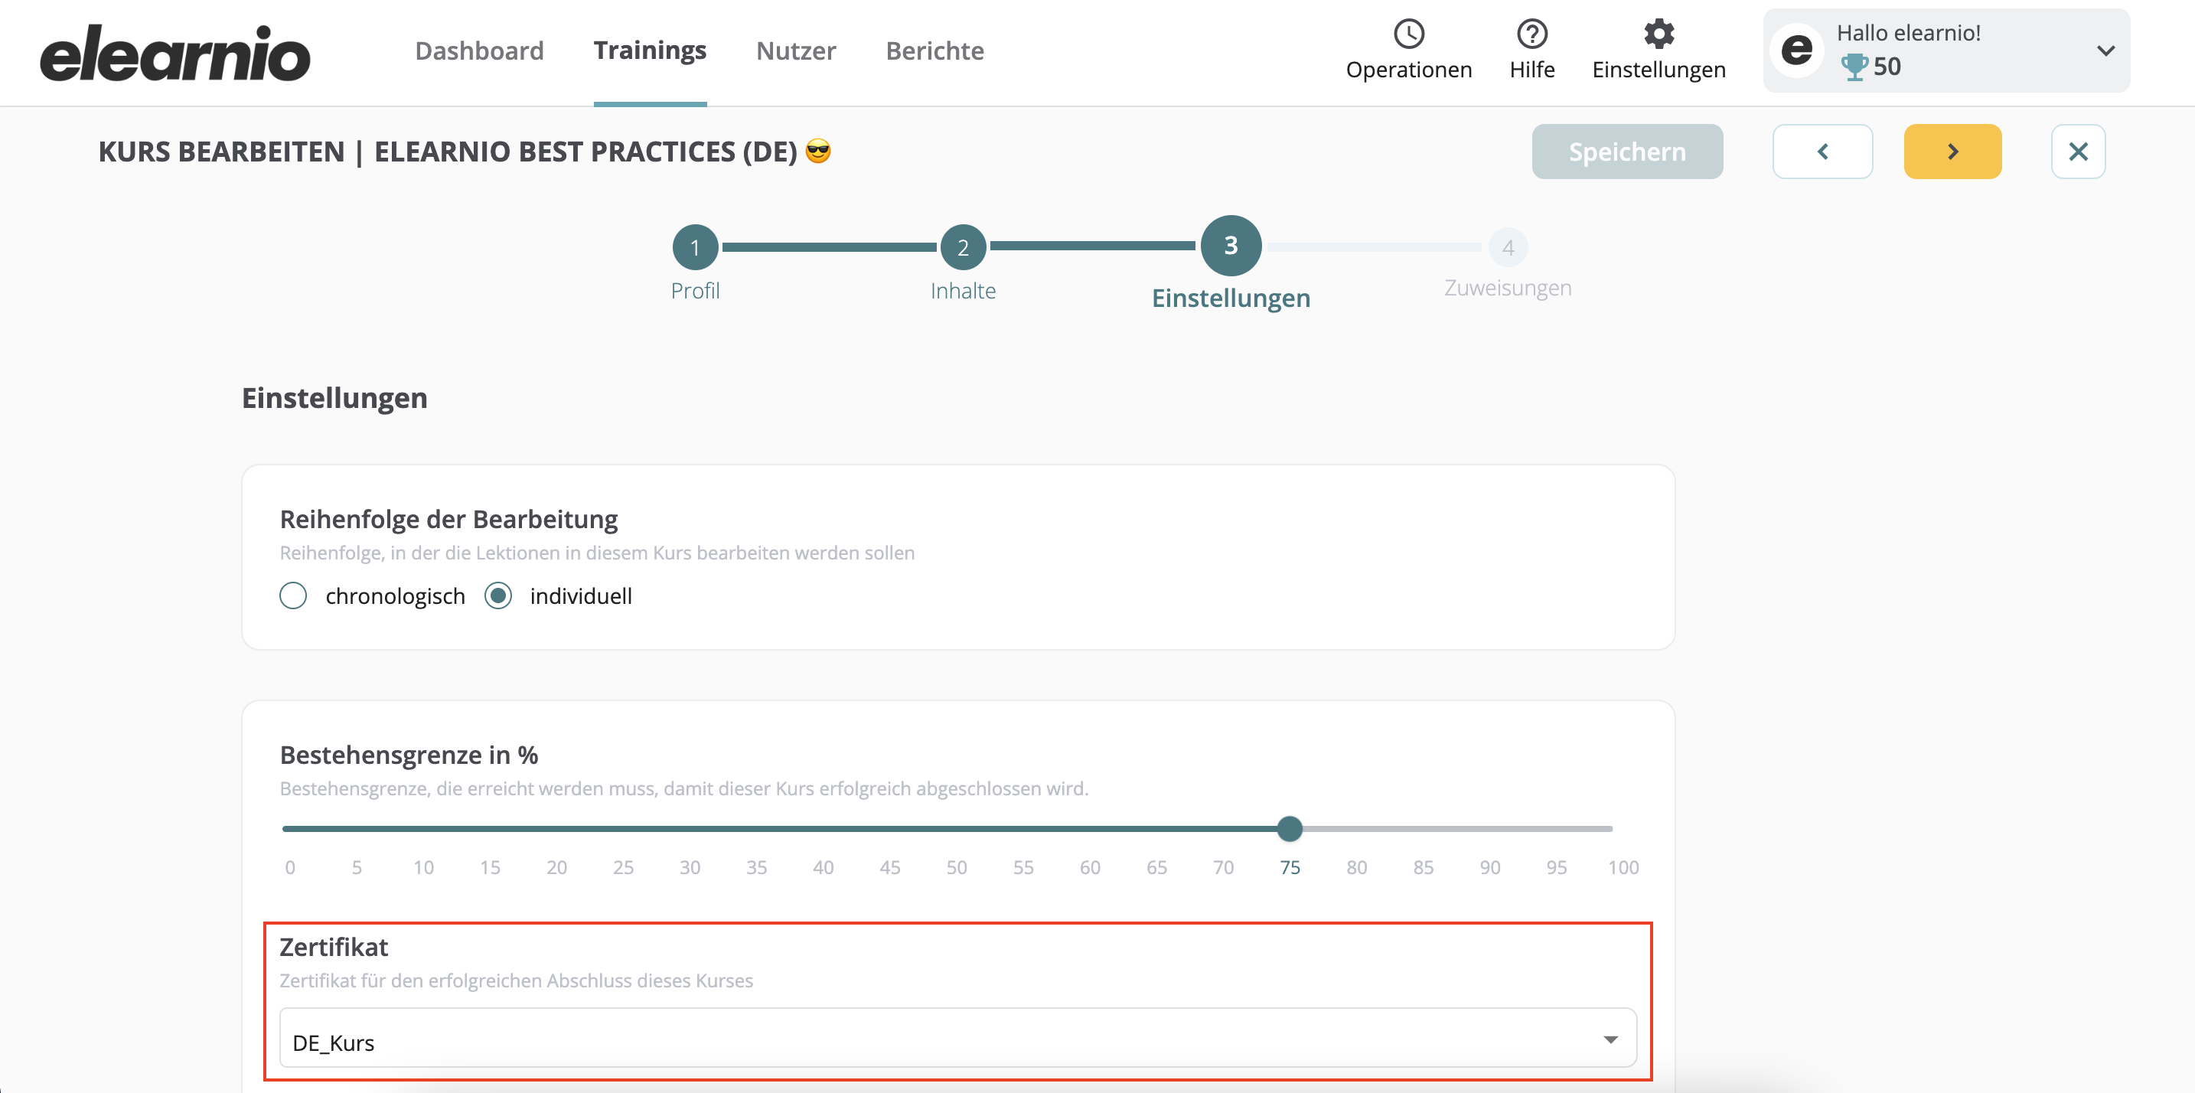Click the 'Hallo elearnio!' greeting
The image size is (2195, 1093).
(1908, 32)
